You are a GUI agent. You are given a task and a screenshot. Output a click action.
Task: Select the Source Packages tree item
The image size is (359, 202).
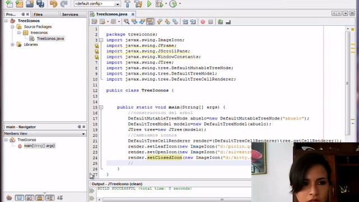click(38, 27)
